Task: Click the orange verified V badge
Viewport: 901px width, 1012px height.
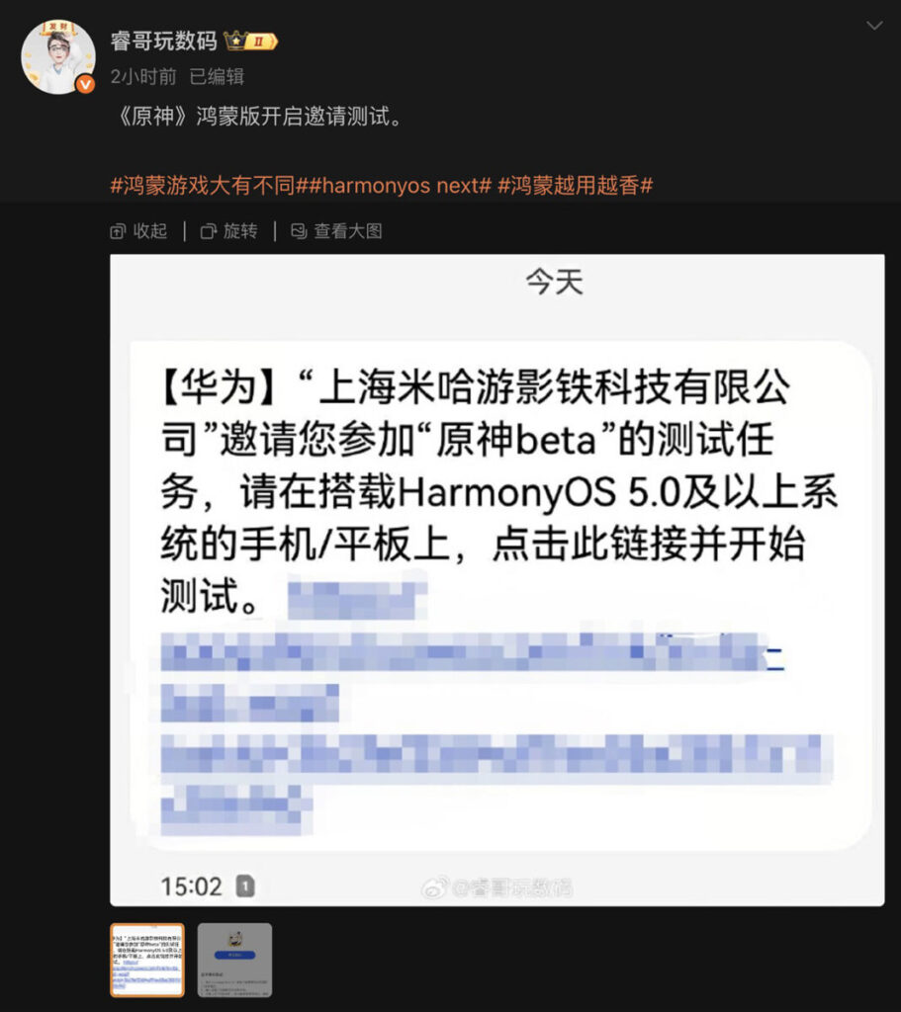Action: pos(85,84)
